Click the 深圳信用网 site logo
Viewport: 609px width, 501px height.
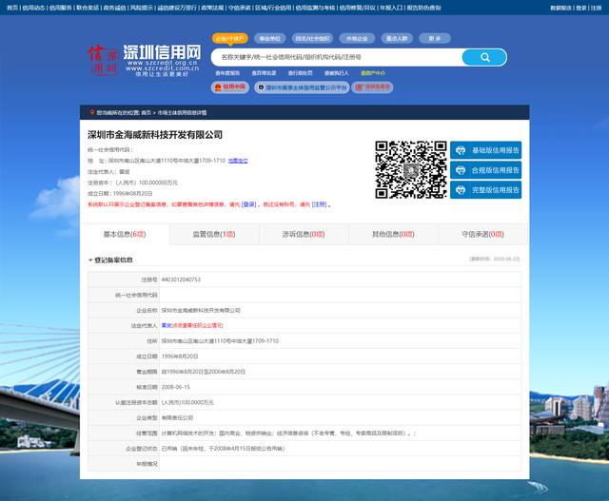coord(144,60)
